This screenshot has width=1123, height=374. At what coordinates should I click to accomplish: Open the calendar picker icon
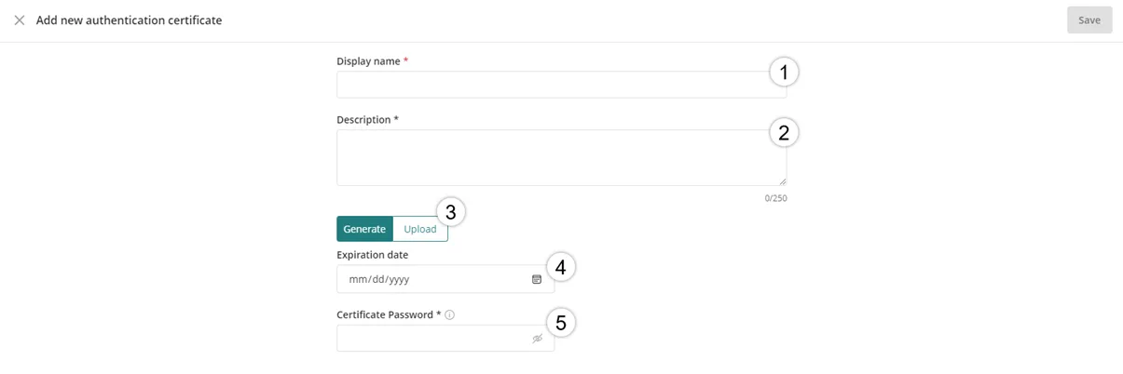537,279
